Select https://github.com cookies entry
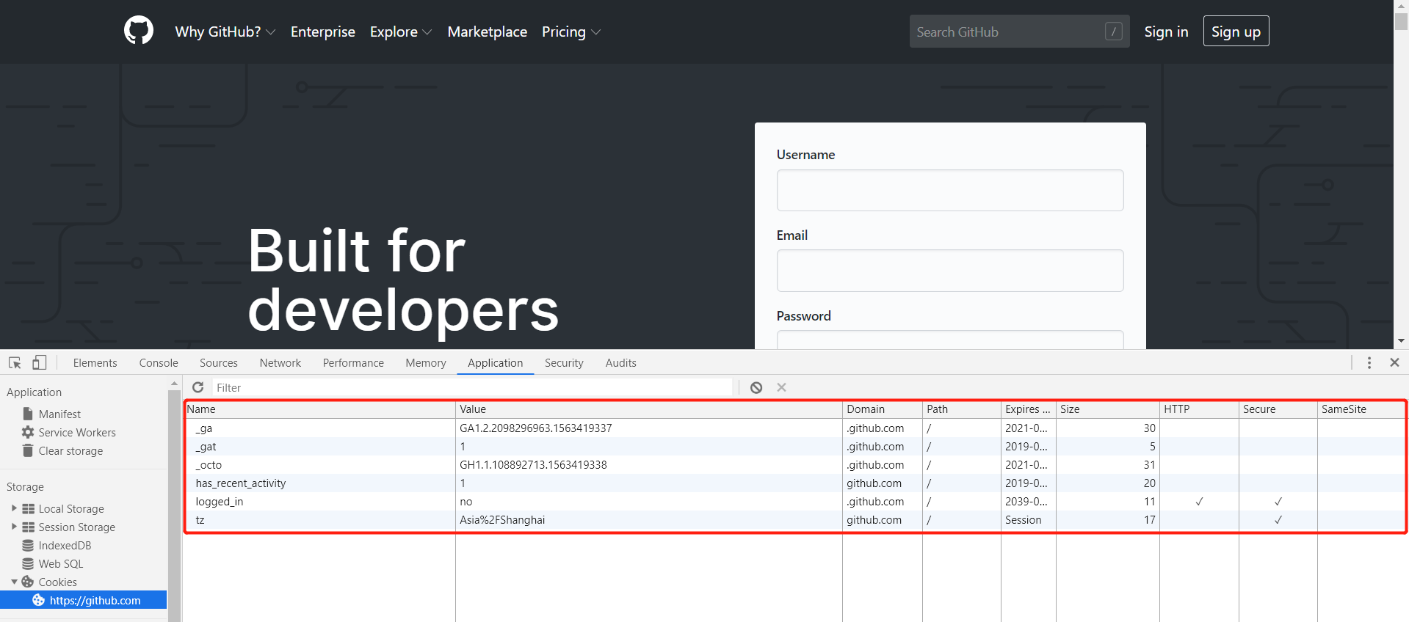Screen dimensions: 1409x622 click(x=84, y=600)
